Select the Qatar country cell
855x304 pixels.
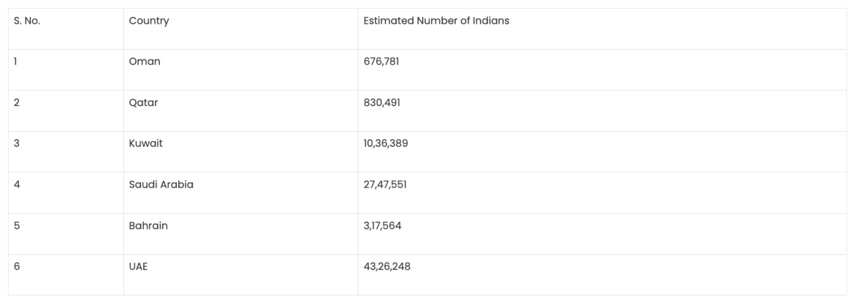click(x=143, y=103)
